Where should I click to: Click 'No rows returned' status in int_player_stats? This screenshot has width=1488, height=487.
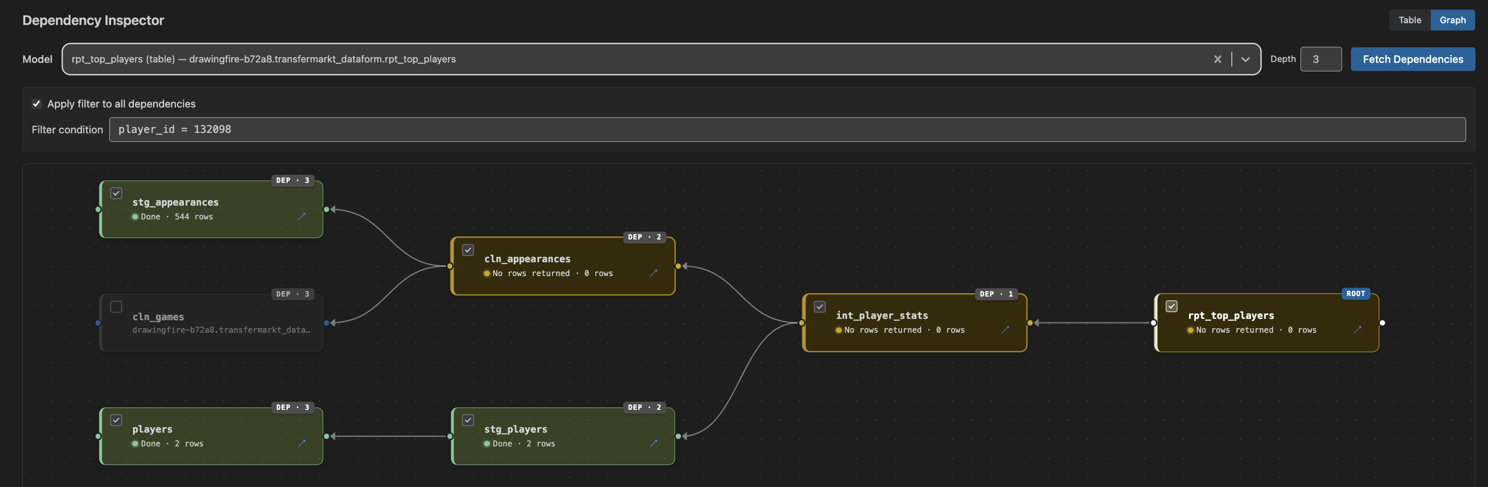883,330
